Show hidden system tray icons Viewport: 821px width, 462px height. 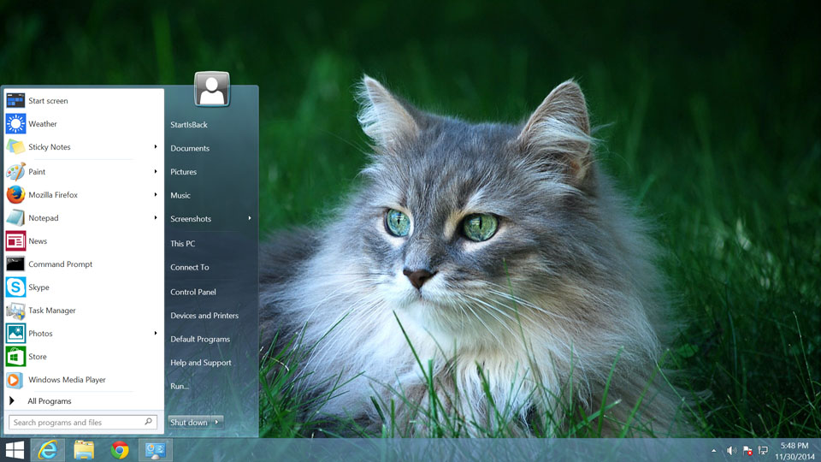coord(714,451)
